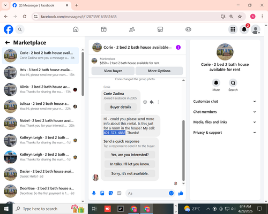Open a new browser tab
Image resolution: width=268 pixels, height=214 pixels.
(x=77, y=5)
